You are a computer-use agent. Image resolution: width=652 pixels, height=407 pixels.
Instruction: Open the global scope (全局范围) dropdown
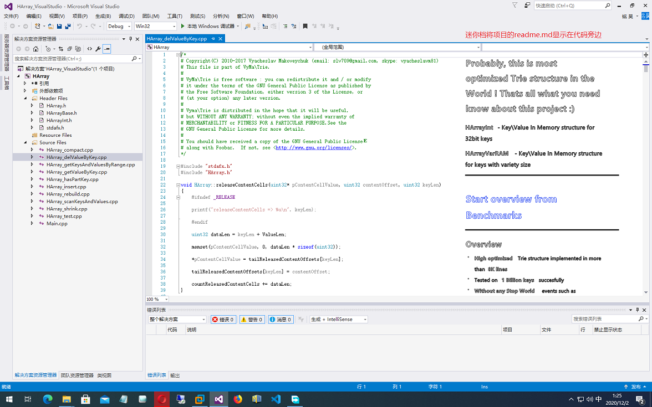tap(398, 48)
